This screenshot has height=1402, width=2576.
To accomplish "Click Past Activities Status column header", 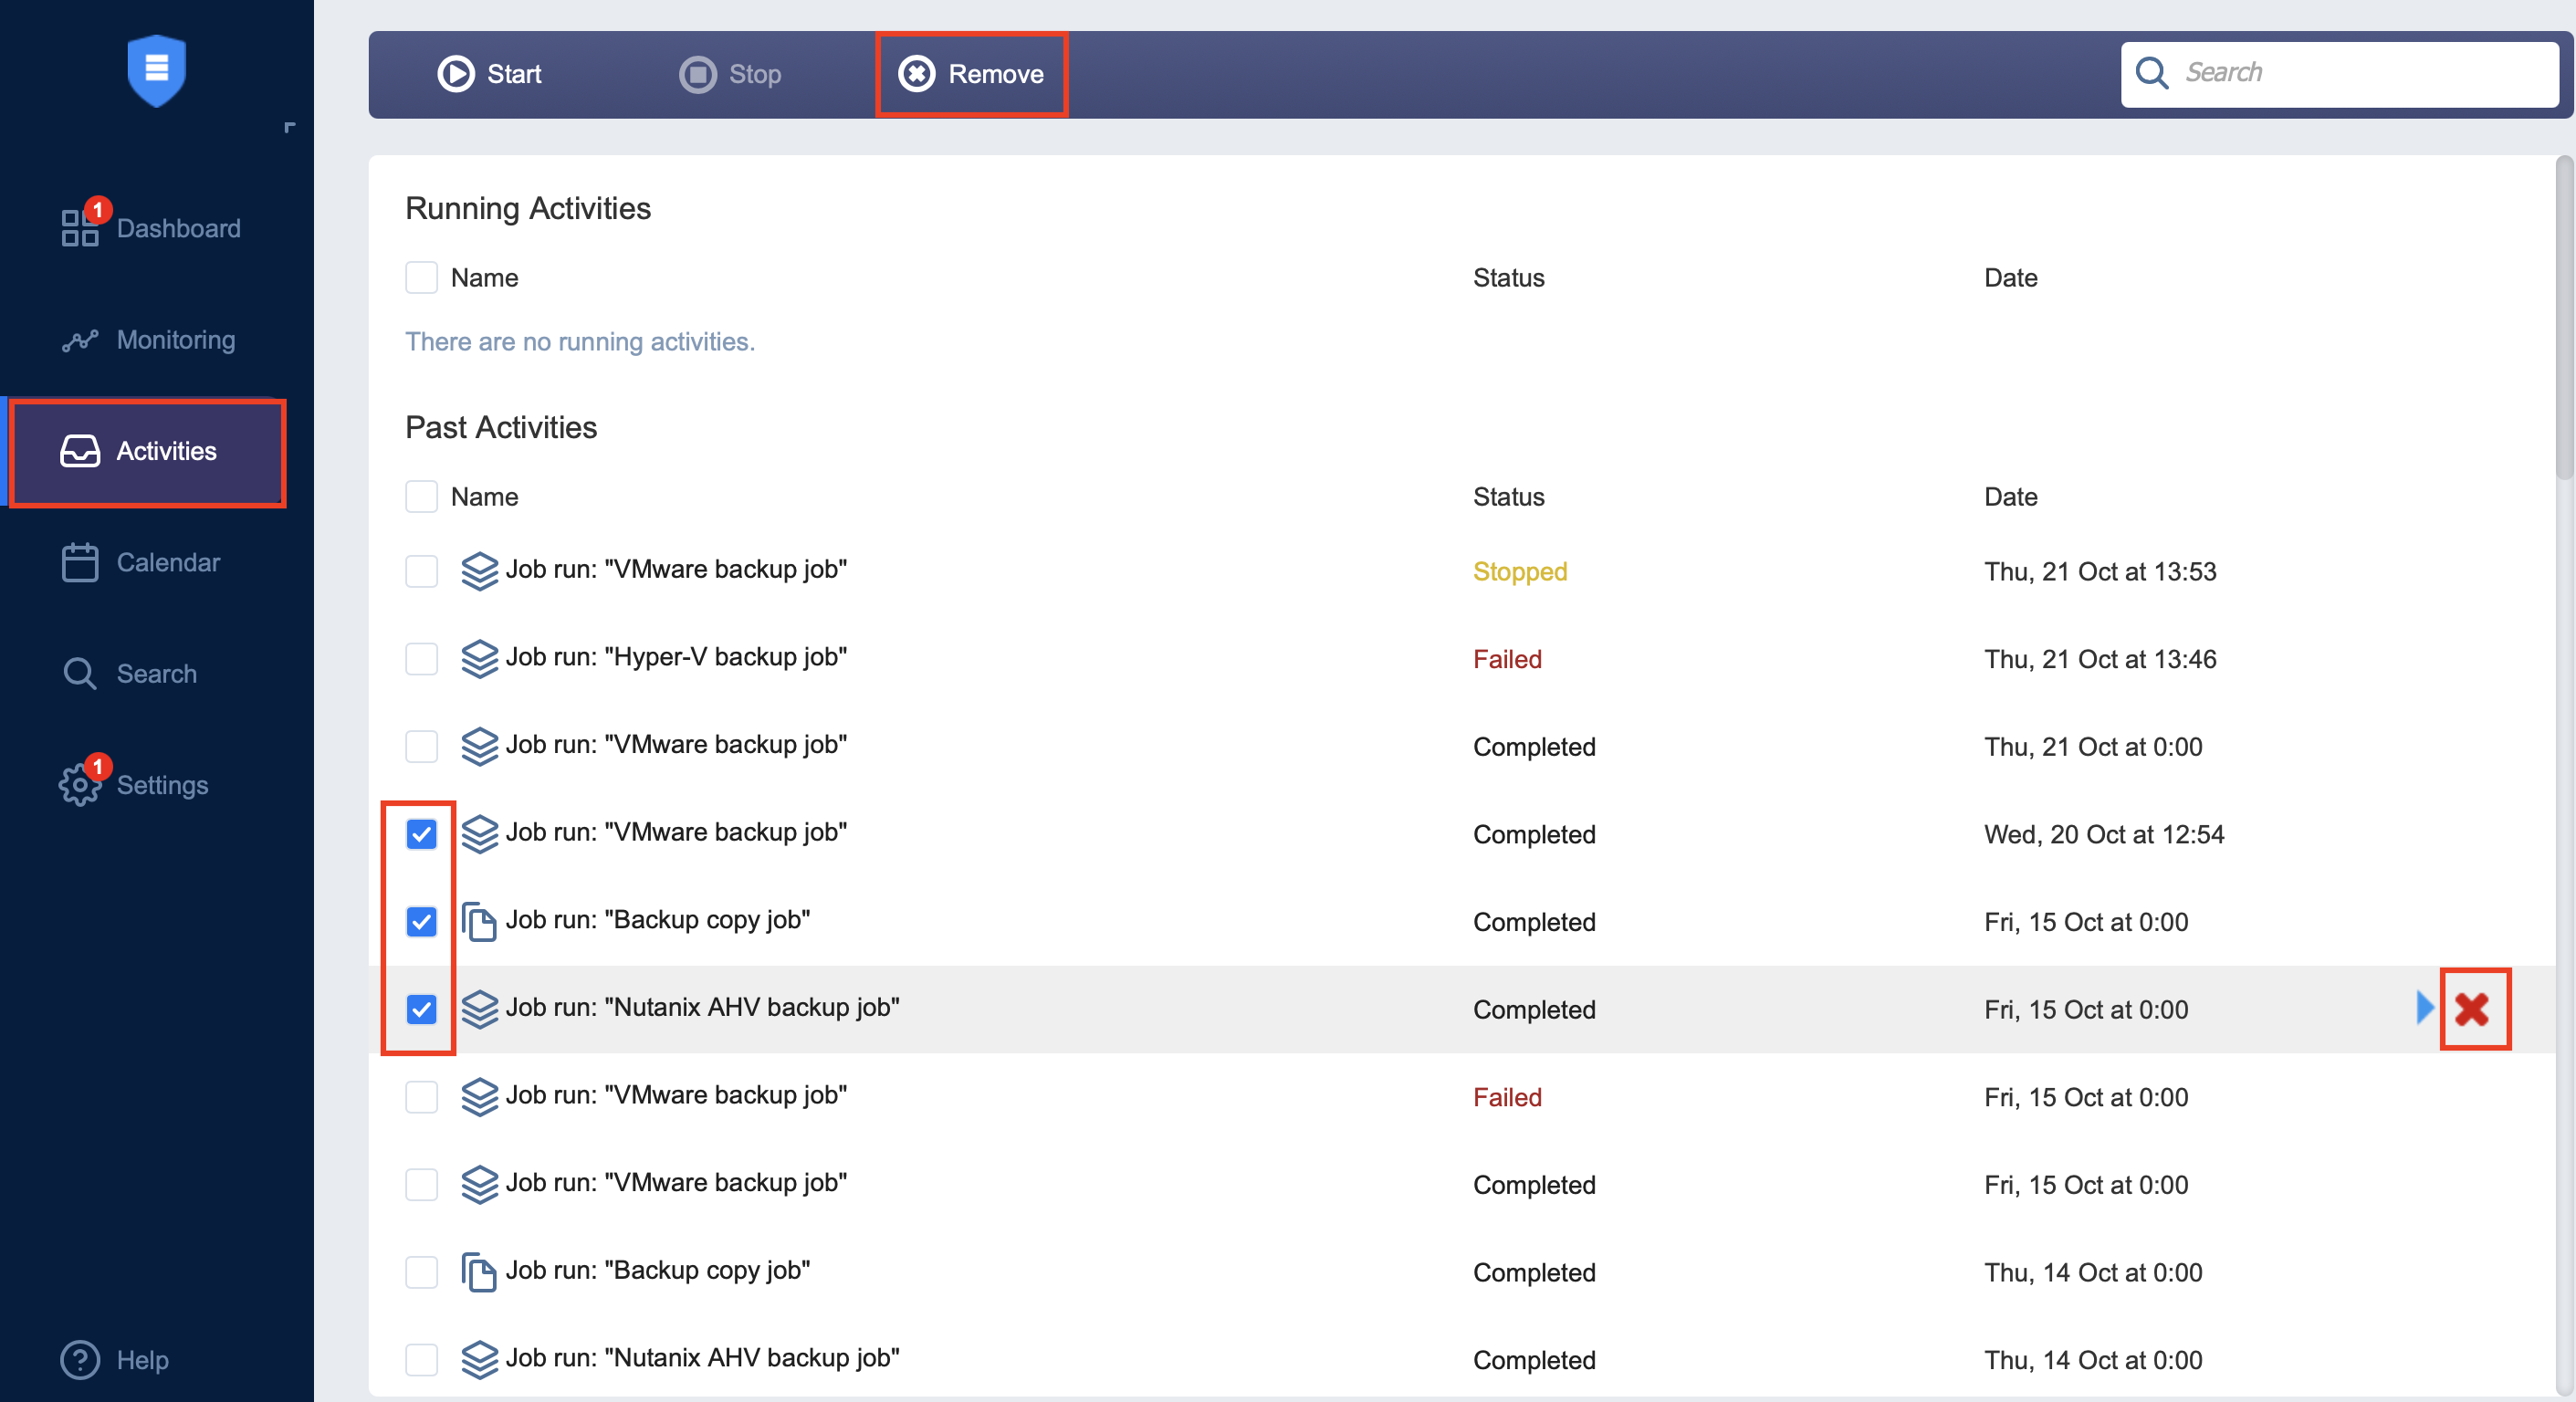I will point(1508,497).
